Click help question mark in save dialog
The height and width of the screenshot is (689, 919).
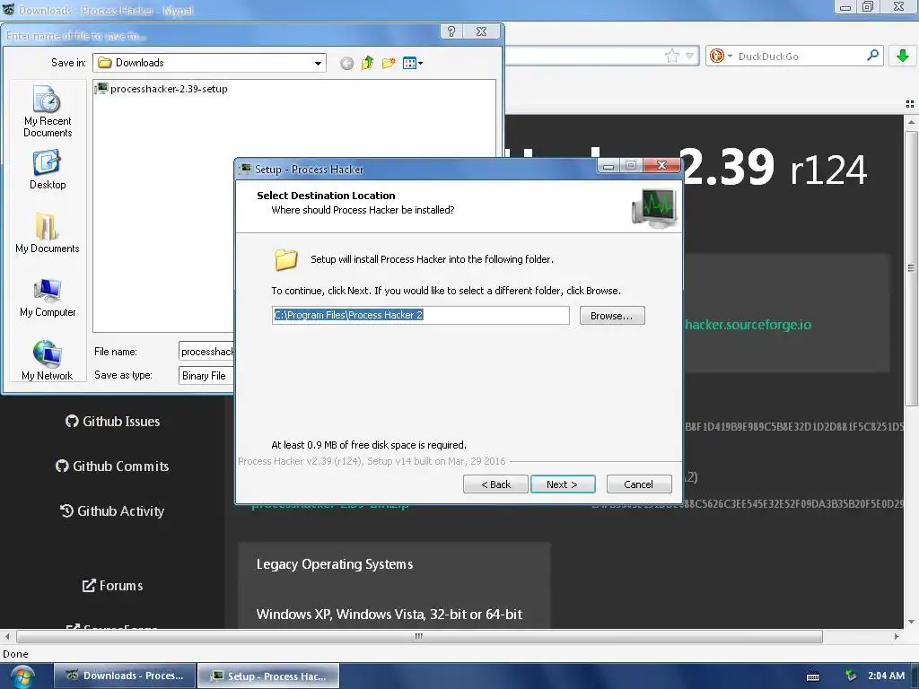point(451,31)
